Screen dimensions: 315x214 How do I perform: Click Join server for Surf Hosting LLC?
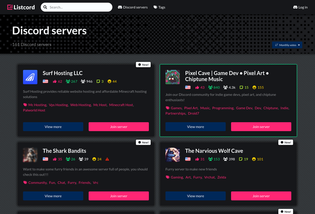pos(119,127)
